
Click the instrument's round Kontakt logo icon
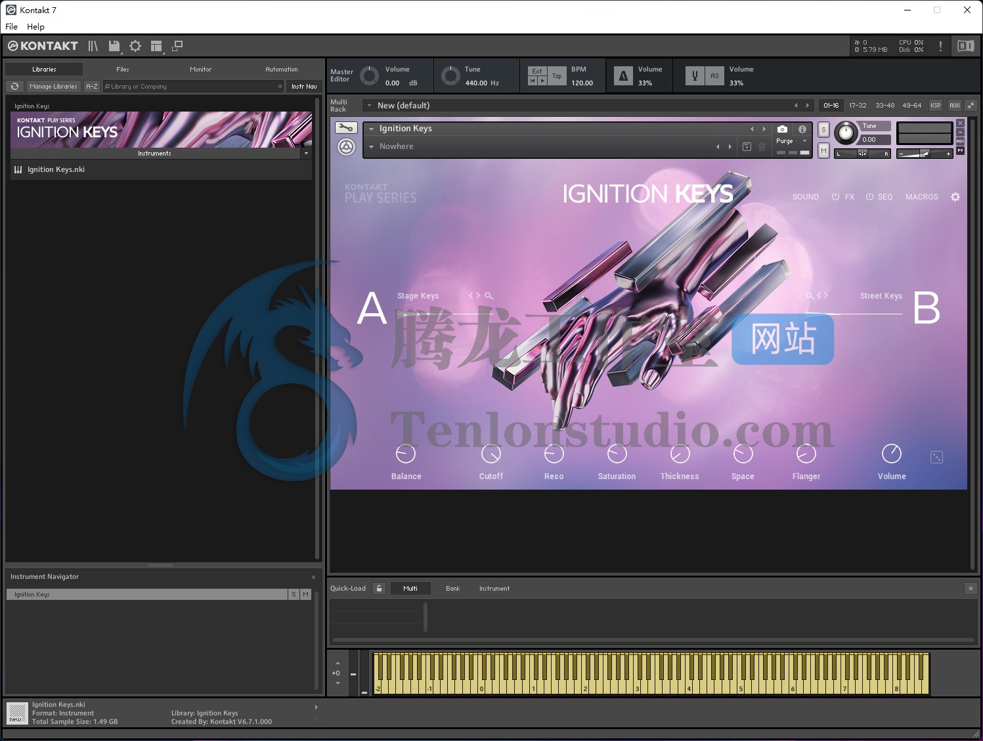pos(346,147)
